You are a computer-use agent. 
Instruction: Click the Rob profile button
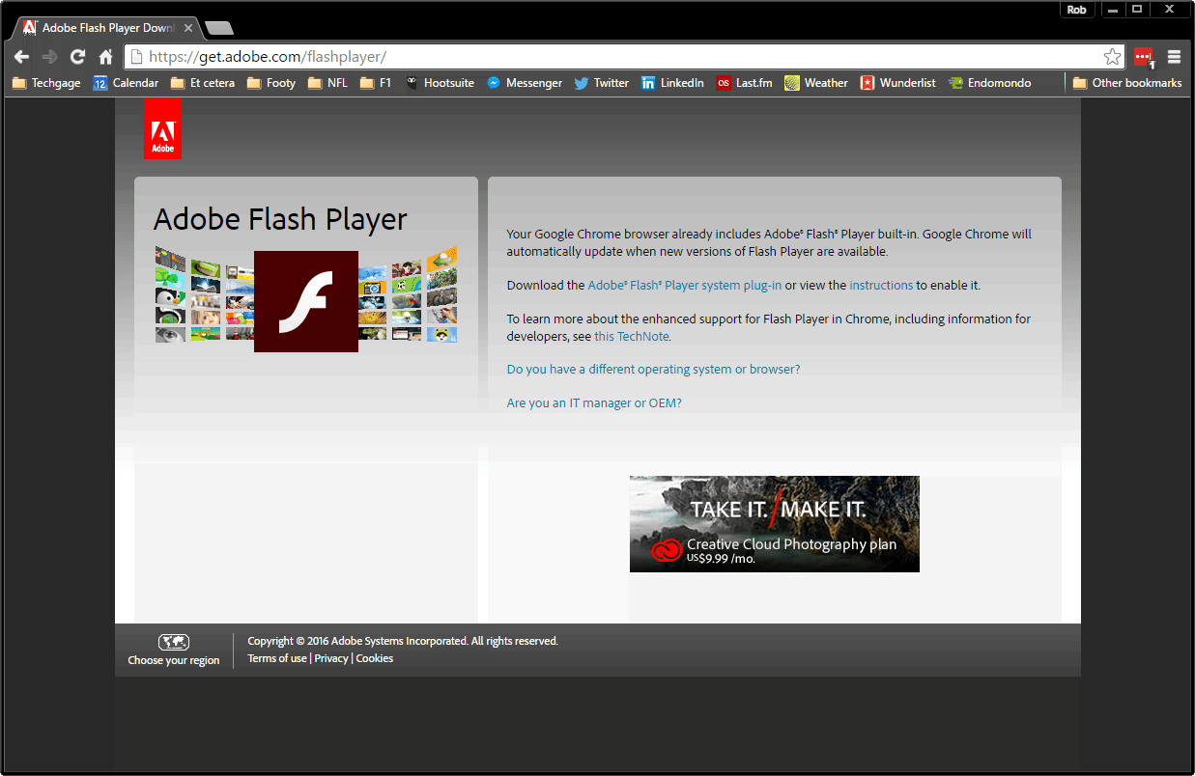click(x=1077, y=10)
